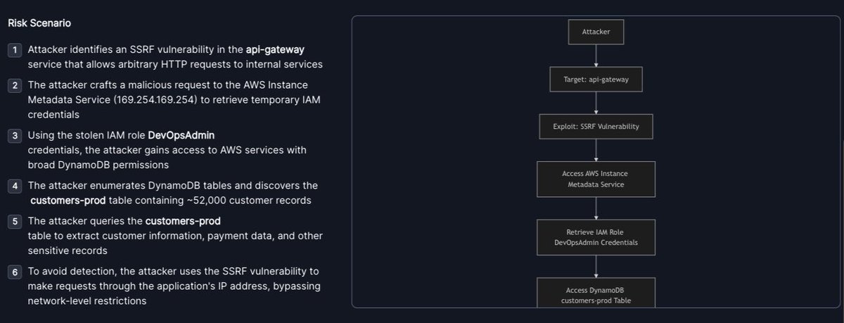Click 'retrieve temporary IAM' text in step 2
Screen dimensions: 844x323
[264, 100]
